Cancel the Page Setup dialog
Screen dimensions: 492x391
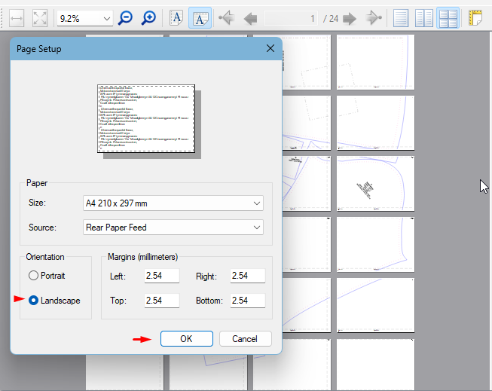[x=245, y=339]
